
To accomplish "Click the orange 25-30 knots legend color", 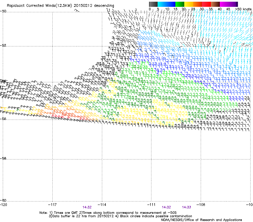I will point(198,4).
